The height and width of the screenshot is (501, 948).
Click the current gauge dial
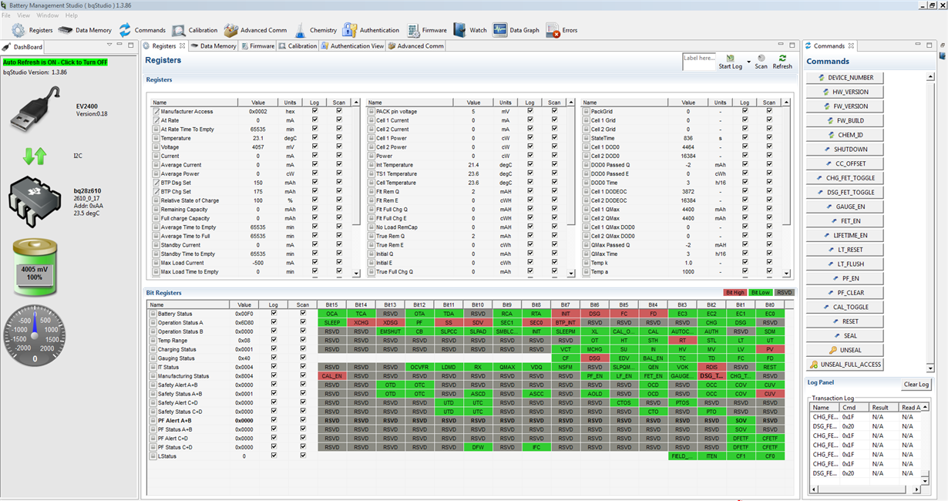click(35, 335)
